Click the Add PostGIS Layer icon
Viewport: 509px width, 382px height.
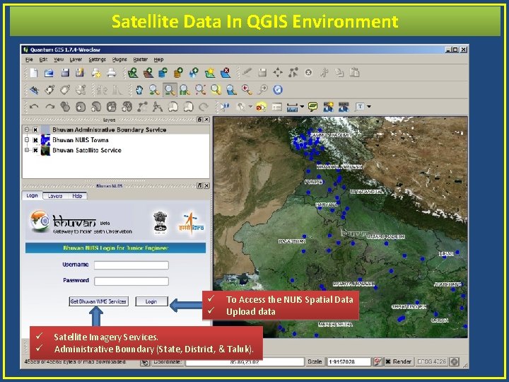click(163, 73)
